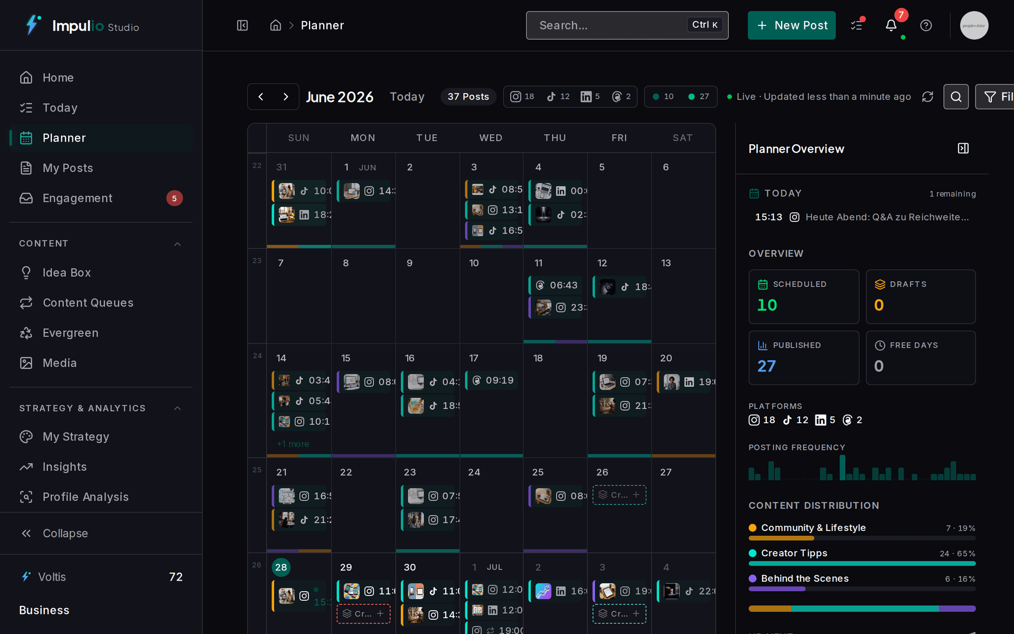Focus the Search input field
1014x634 pixels.
click(x=627, y=25)
